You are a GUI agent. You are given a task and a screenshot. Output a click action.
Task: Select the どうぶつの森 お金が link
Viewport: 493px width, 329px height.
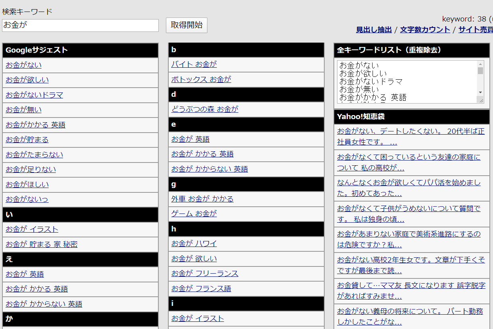pos(205,109)
